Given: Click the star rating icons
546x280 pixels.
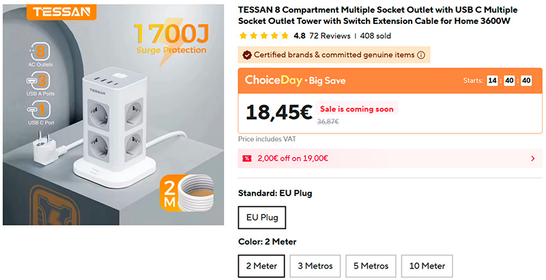Looking at the screenshot, I should tap(263, 35).
